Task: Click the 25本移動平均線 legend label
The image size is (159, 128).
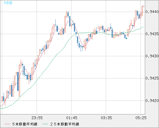Action: coord(65,124)
